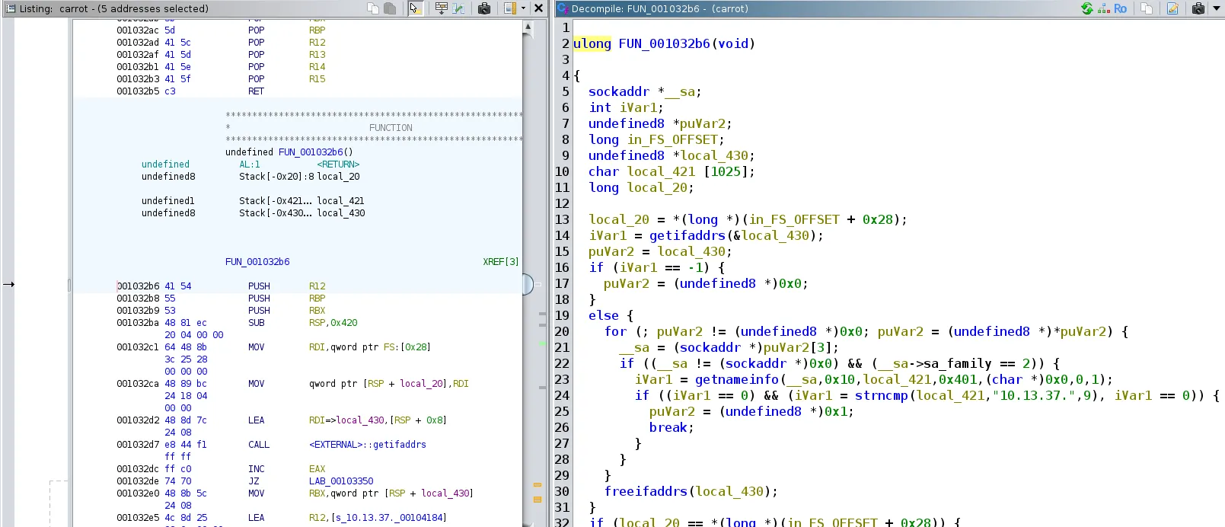Open the diff view icon in Listing toolbar
Viewport: 1225px width, 527px height.
458,8
